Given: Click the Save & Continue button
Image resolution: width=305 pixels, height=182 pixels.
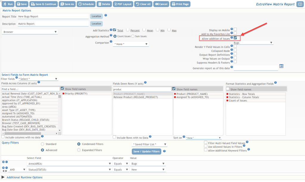Looking at the screenshot, I should point(43,4).
